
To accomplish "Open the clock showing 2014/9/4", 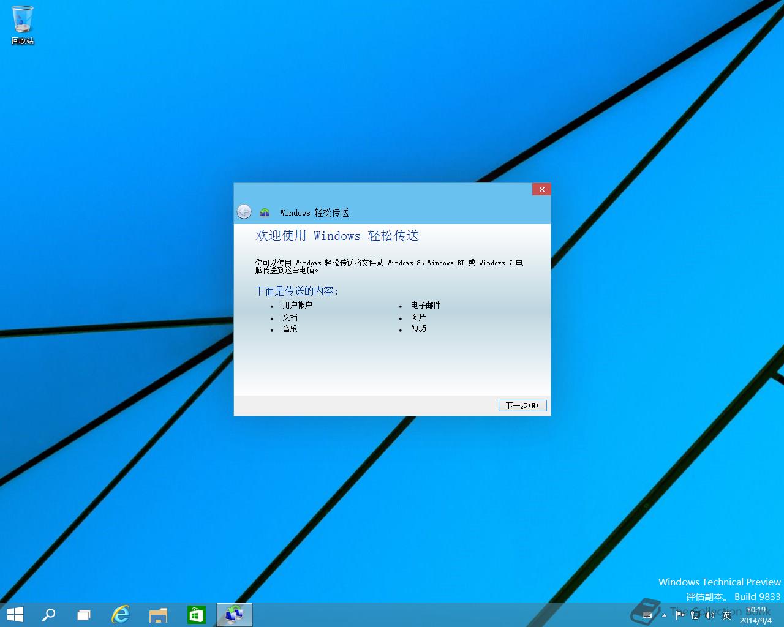I will coord(756,615).
